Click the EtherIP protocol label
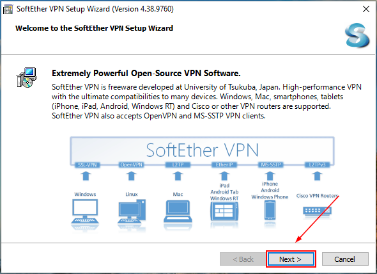The height and width of the screenshot is (274, 377). click(224, 165)
